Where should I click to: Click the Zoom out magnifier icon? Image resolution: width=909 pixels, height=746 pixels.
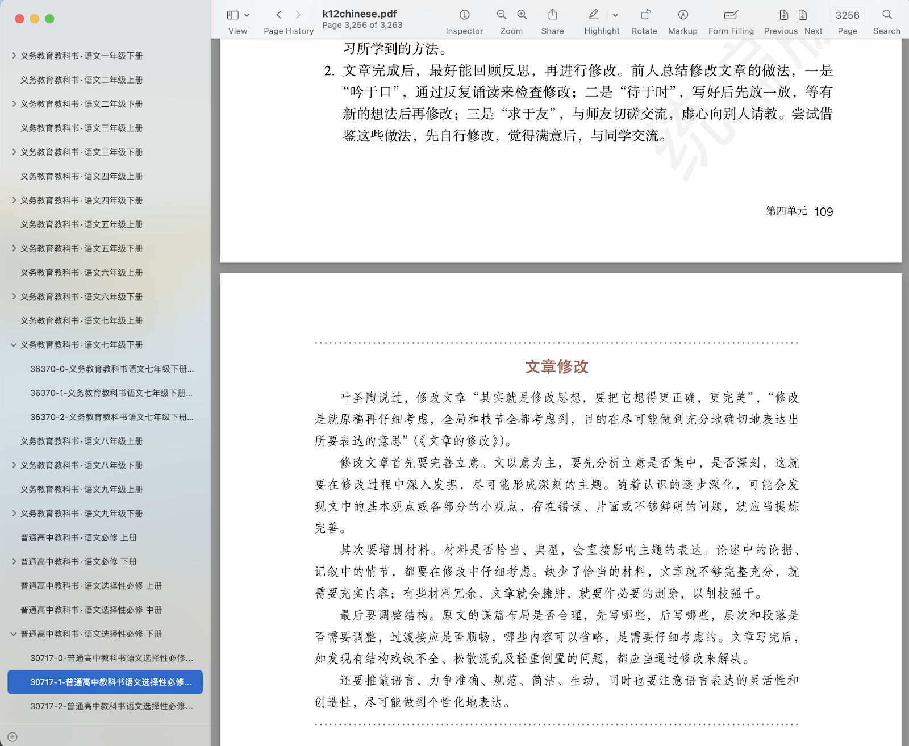click(x=501, y=15)
